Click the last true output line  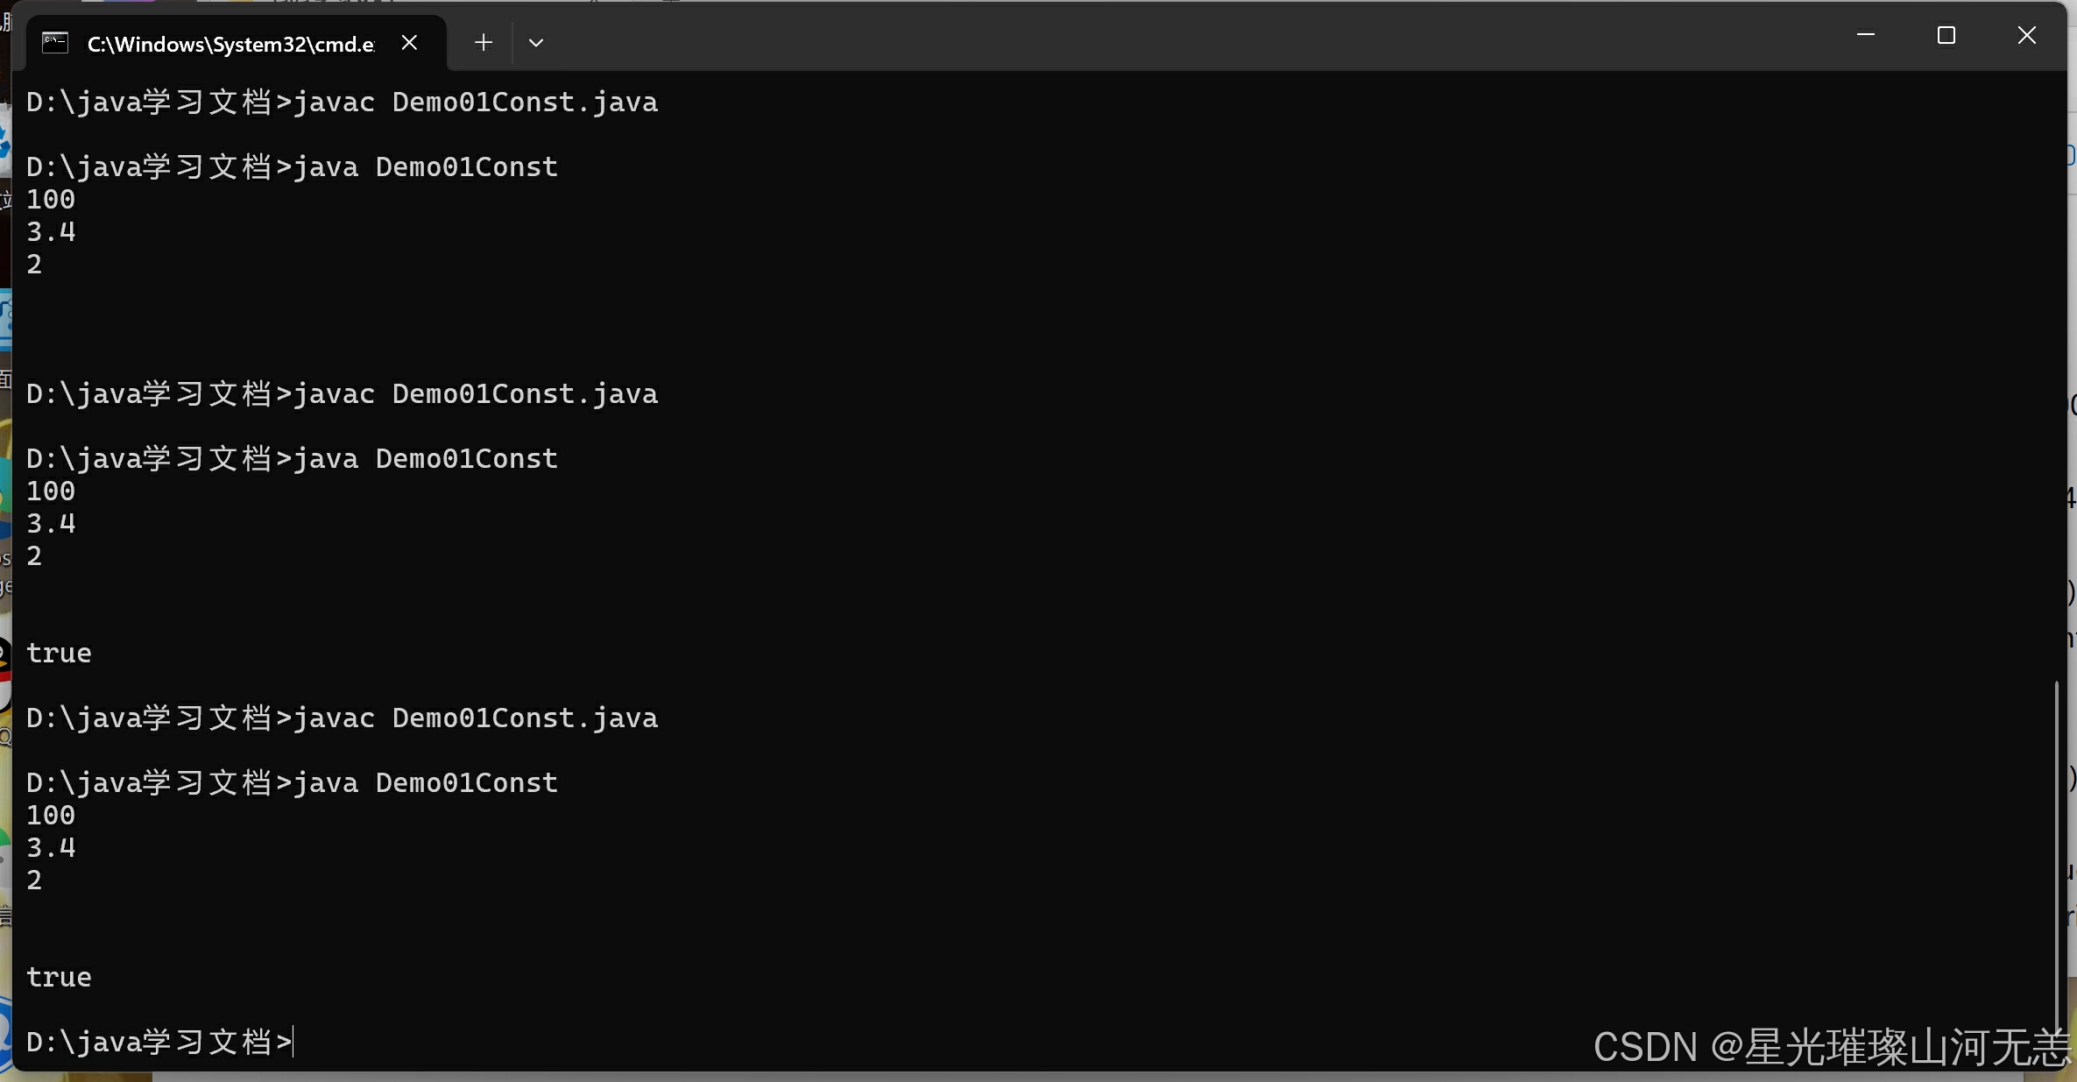[59, 978]
